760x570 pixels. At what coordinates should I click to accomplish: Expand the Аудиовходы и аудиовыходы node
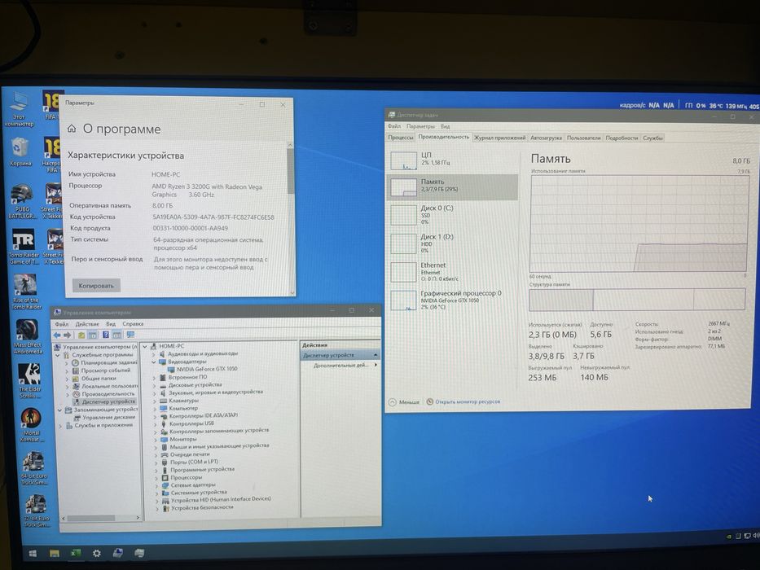click(154, 354)
